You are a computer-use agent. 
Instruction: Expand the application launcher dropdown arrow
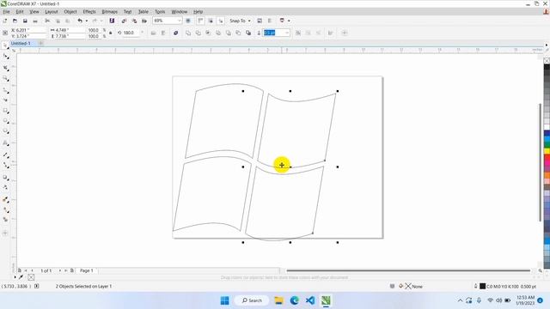[289, 21]
